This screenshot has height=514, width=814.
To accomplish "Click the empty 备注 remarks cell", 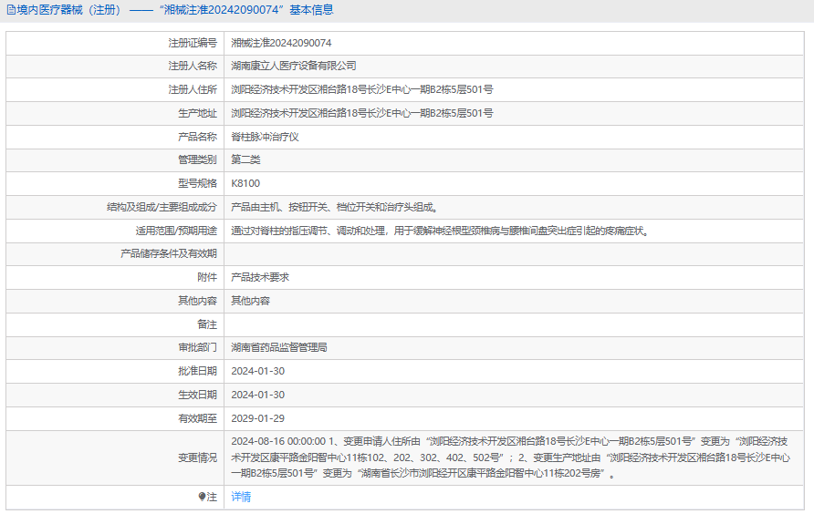I will point(514,324).
